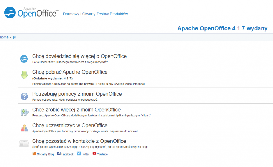Navigate to home via breadcrumb

[x=4, y=37]
